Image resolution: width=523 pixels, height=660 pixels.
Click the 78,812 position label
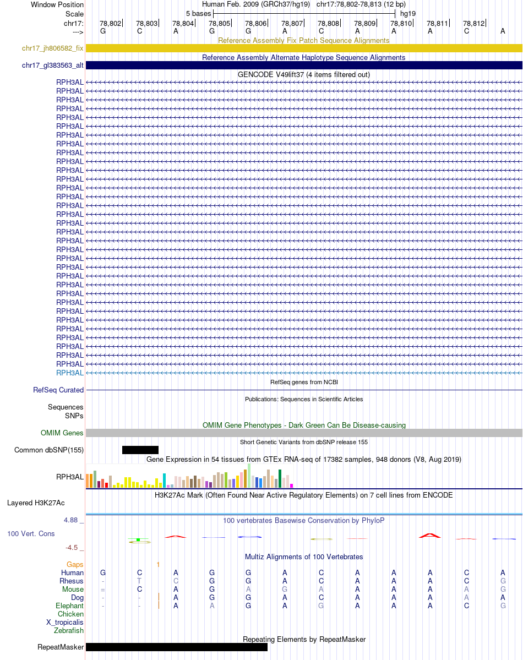(474, 24)
